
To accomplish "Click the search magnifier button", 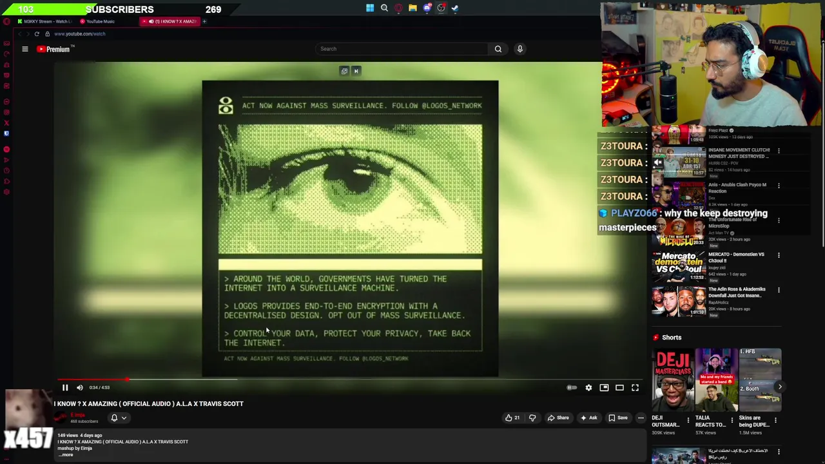I will tap(498, 49).
